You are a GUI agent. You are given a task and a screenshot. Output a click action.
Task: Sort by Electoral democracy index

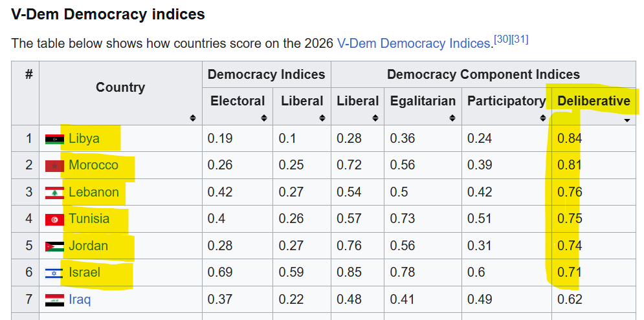[x=263, y=118]
